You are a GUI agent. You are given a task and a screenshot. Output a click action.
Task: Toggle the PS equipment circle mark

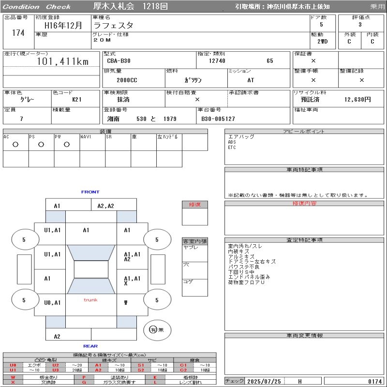pyautogui.click(x=41, y=144)
